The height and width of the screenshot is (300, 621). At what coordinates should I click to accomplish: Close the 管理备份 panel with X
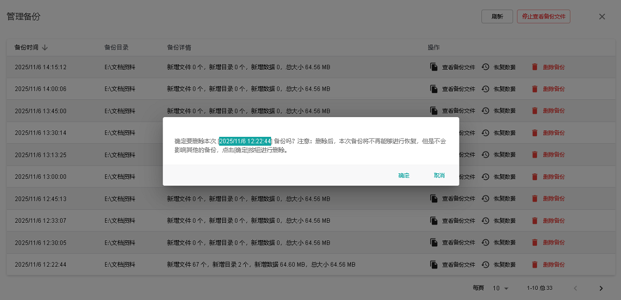(x=602, y=17)
